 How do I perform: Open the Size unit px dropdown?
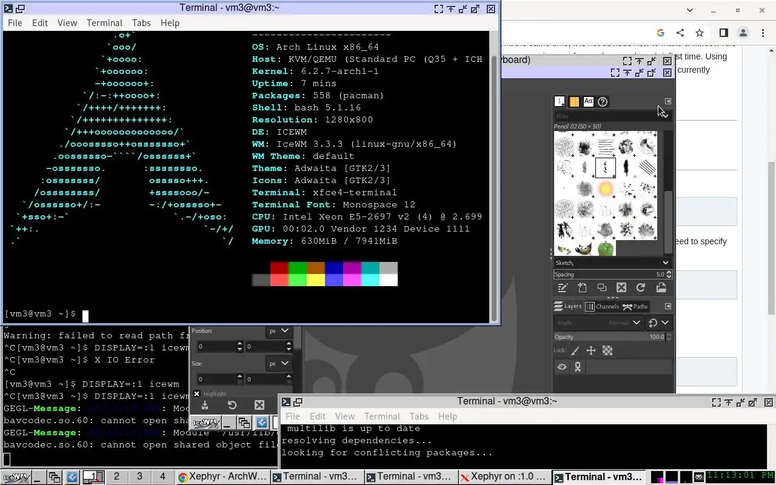(279, 364)
